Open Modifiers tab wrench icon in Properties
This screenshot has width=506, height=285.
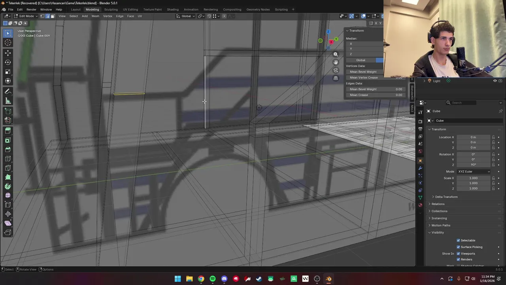click(420, 168)
